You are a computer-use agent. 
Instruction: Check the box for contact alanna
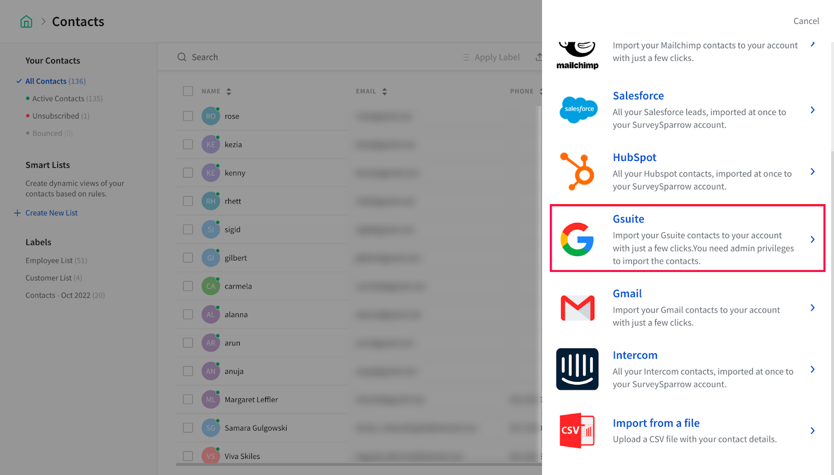[188, 315]
